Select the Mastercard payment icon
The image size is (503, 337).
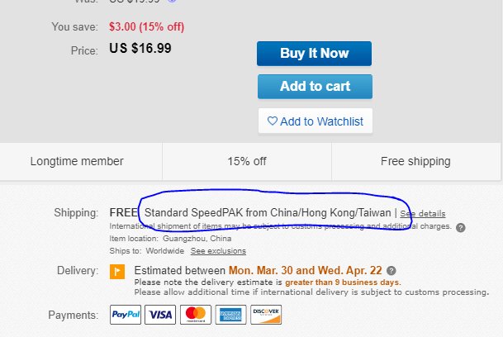(x=196, y=315)
